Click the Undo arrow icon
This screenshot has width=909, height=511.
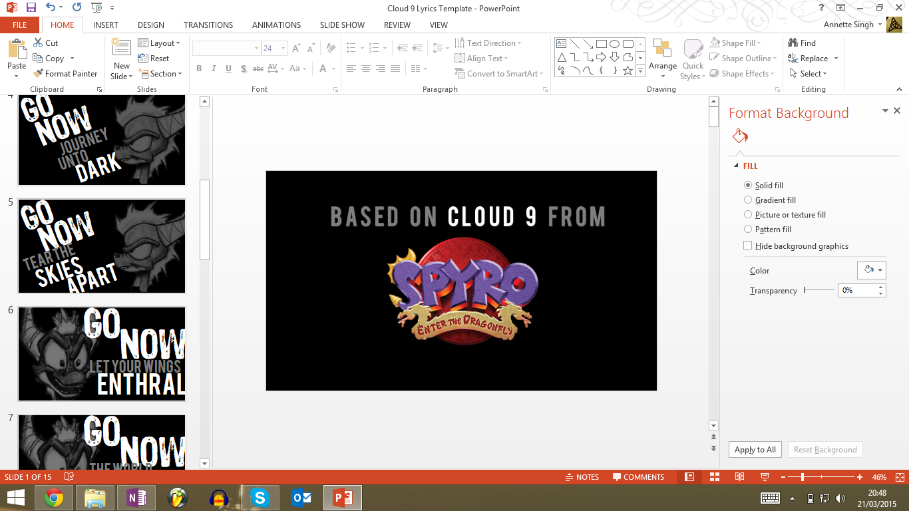pyautogui.click(x=51, y=8)
